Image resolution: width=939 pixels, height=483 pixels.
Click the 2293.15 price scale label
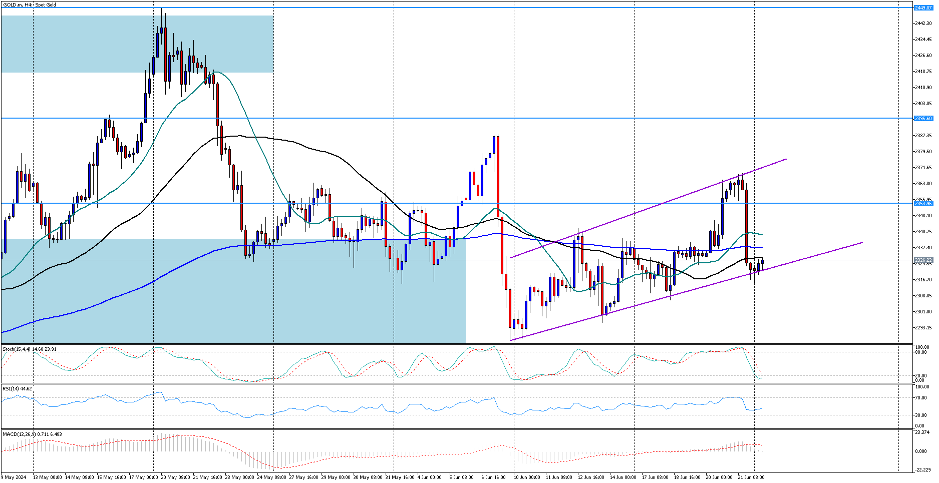[x=923, y=328]
